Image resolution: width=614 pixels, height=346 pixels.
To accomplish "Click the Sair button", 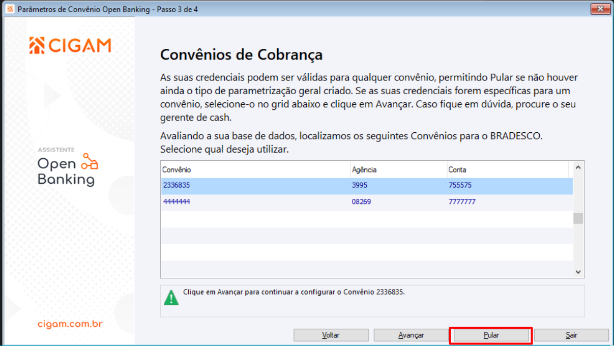I will [x=571, y=335].
